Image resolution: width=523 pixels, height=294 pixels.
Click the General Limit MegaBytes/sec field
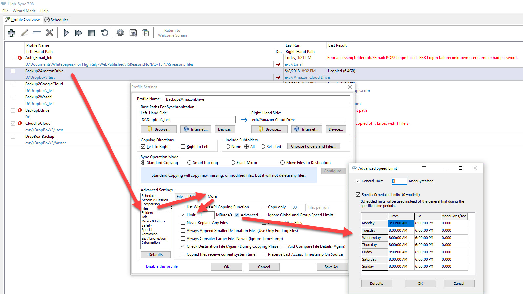pyautogui.click(x=399, y=181)
